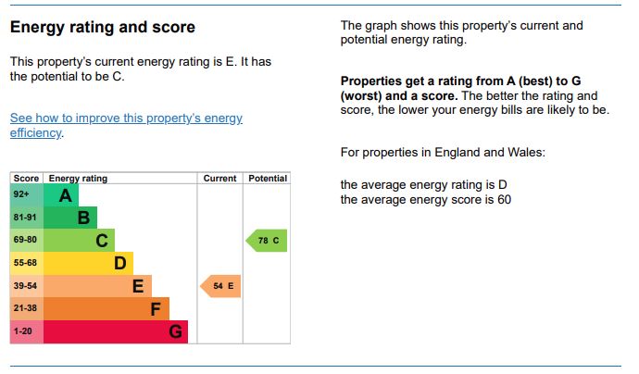639x374 pixels.
Task: Click the potential rating 78 C arrow
Action: 267,241
